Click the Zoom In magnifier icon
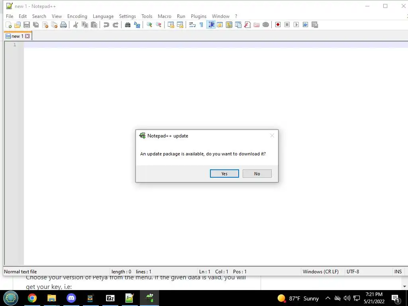408x306 pixels. [149, 25]
